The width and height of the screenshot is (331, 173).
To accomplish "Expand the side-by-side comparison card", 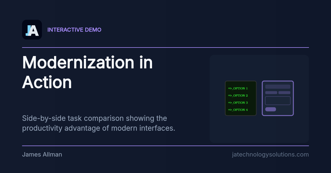I will click(x=259, y=99).
